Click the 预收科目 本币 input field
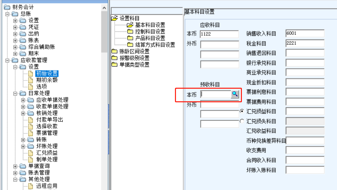The width and height of the screenshot is (337, 190). (x=216, y=94)
